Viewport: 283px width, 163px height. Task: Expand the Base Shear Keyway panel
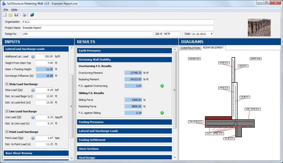(x=36, y=153)
